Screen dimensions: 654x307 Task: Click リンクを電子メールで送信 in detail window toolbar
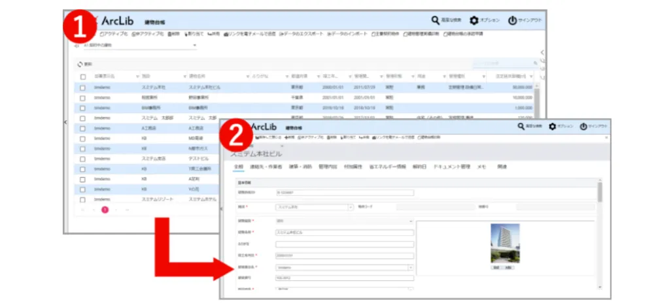click(393, 137)
